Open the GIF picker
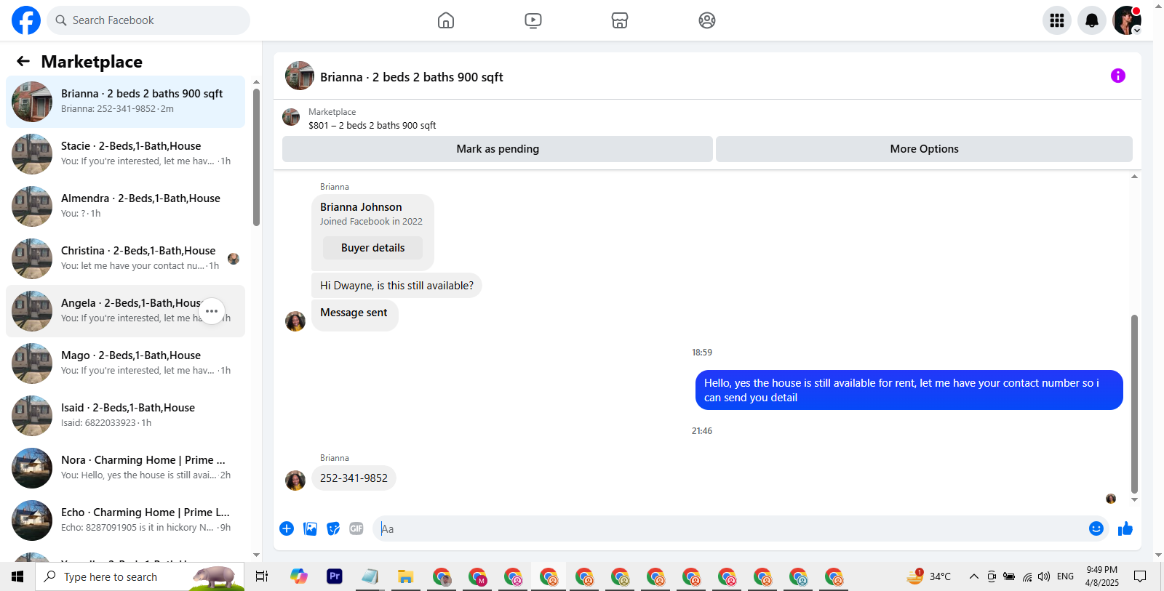 coord(356,528)
